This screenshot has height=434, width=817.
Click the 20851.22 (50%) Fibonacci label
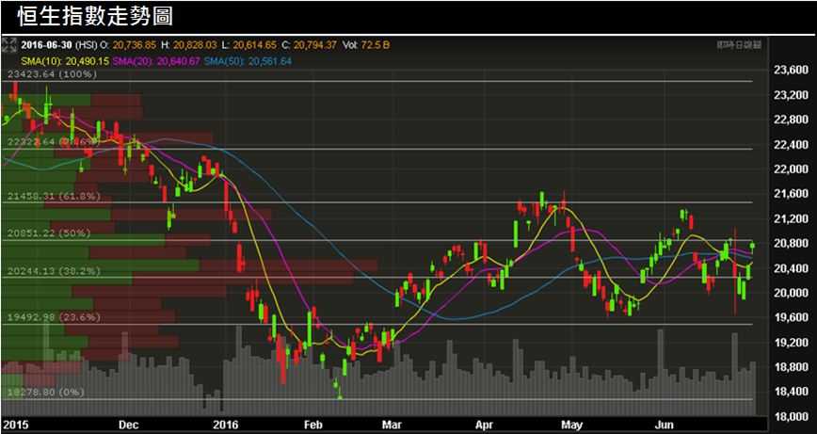click(49, 233)
